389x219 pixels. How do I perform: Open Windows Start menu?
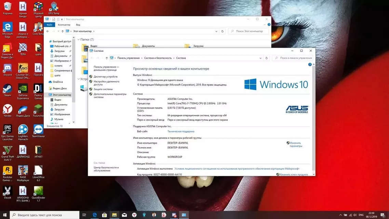[x=5, y=215]
